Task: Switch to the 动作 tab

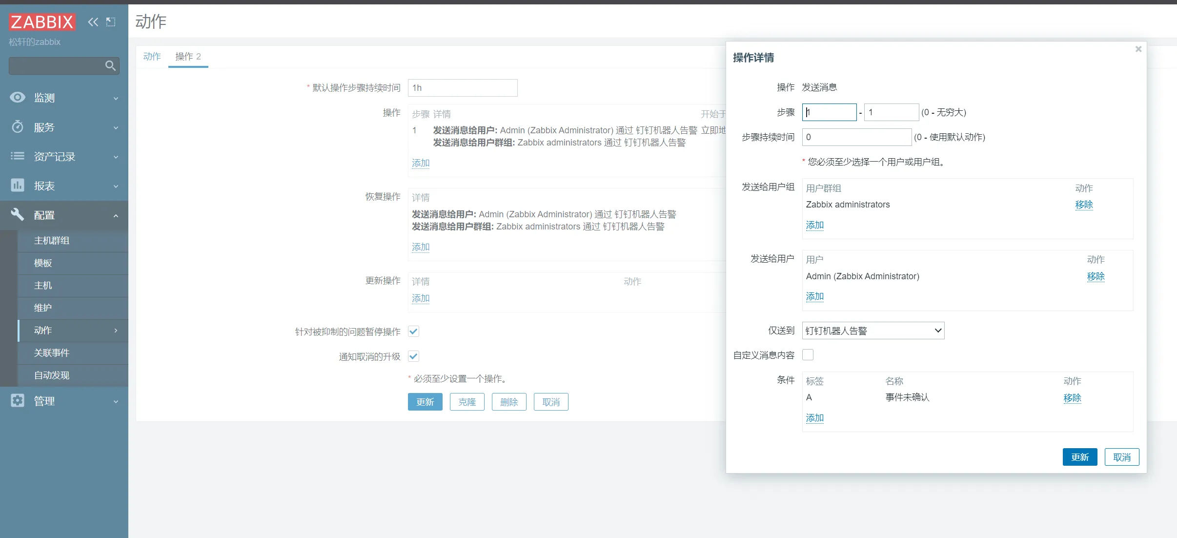Action: [x=152, y=57]
